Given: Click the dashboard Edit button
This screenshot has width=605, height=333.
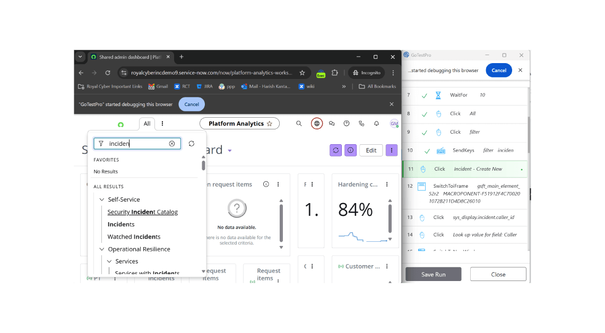Looking at the screenshot, I should [371, 150].
